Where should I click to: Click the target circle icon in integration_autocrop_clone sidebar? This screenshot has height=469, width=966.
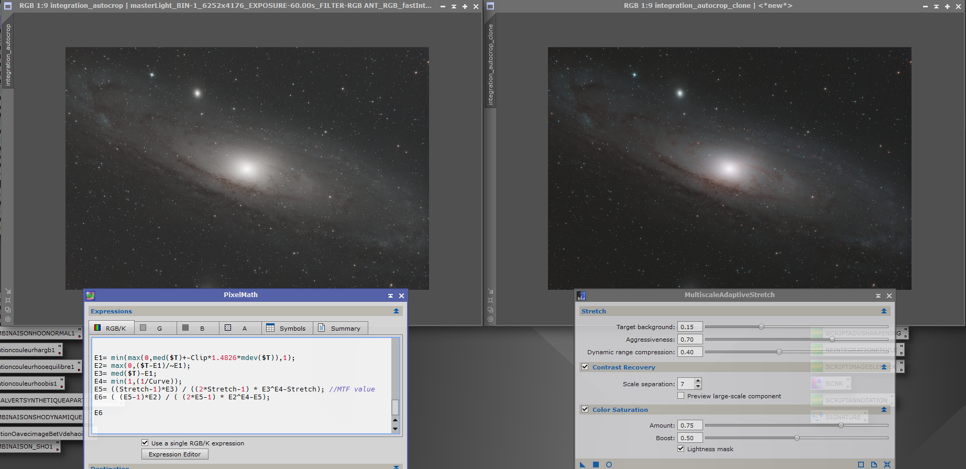490,319
